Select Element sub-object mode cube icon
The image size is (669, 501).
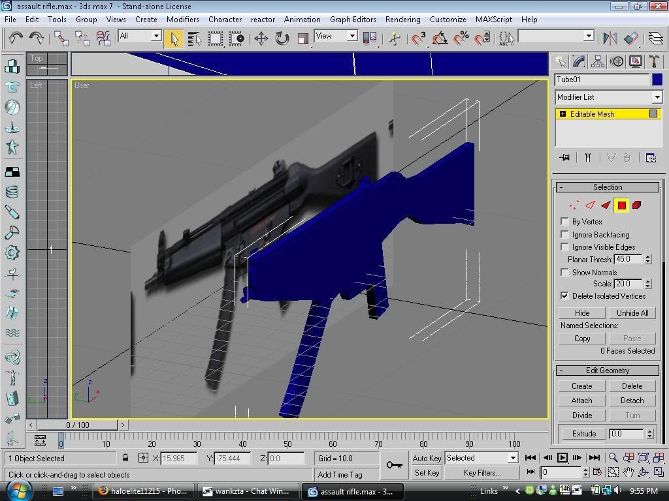pos(637,205)
